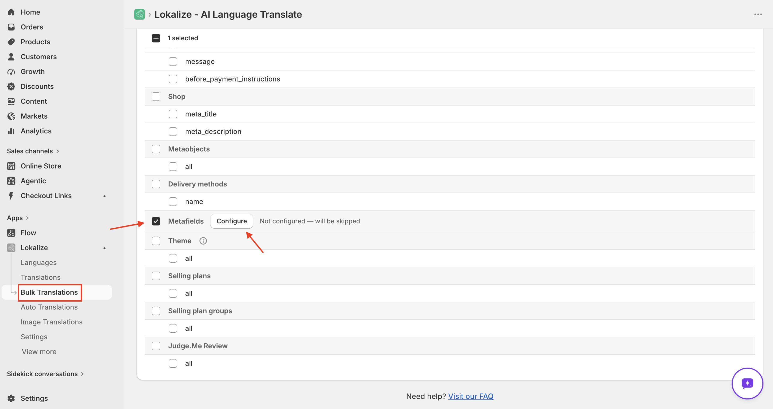Image resolution: width=773 pixels, height=409 pixels.
Task: Check the Metaobjects group checkbox
Action: (x=156, y=149)
